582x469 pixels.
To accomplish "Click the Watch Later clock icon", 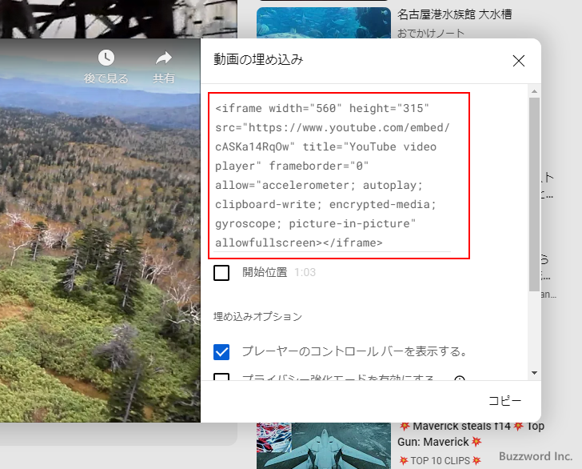I will [106, 58].
